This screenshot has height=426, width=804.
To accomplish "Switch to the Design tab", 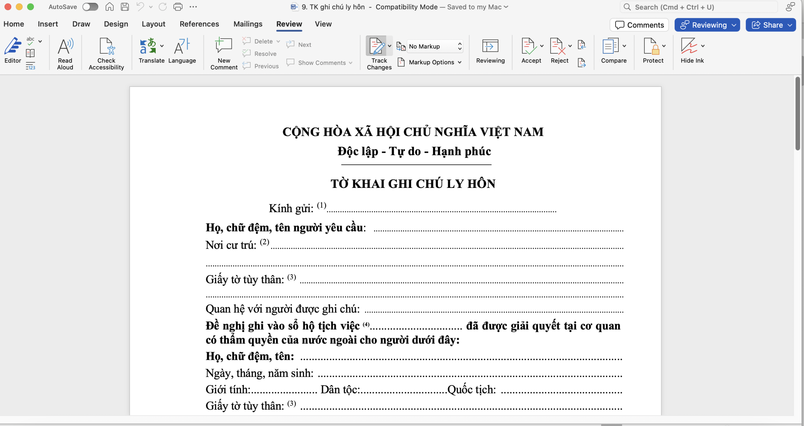I will 116,24.
